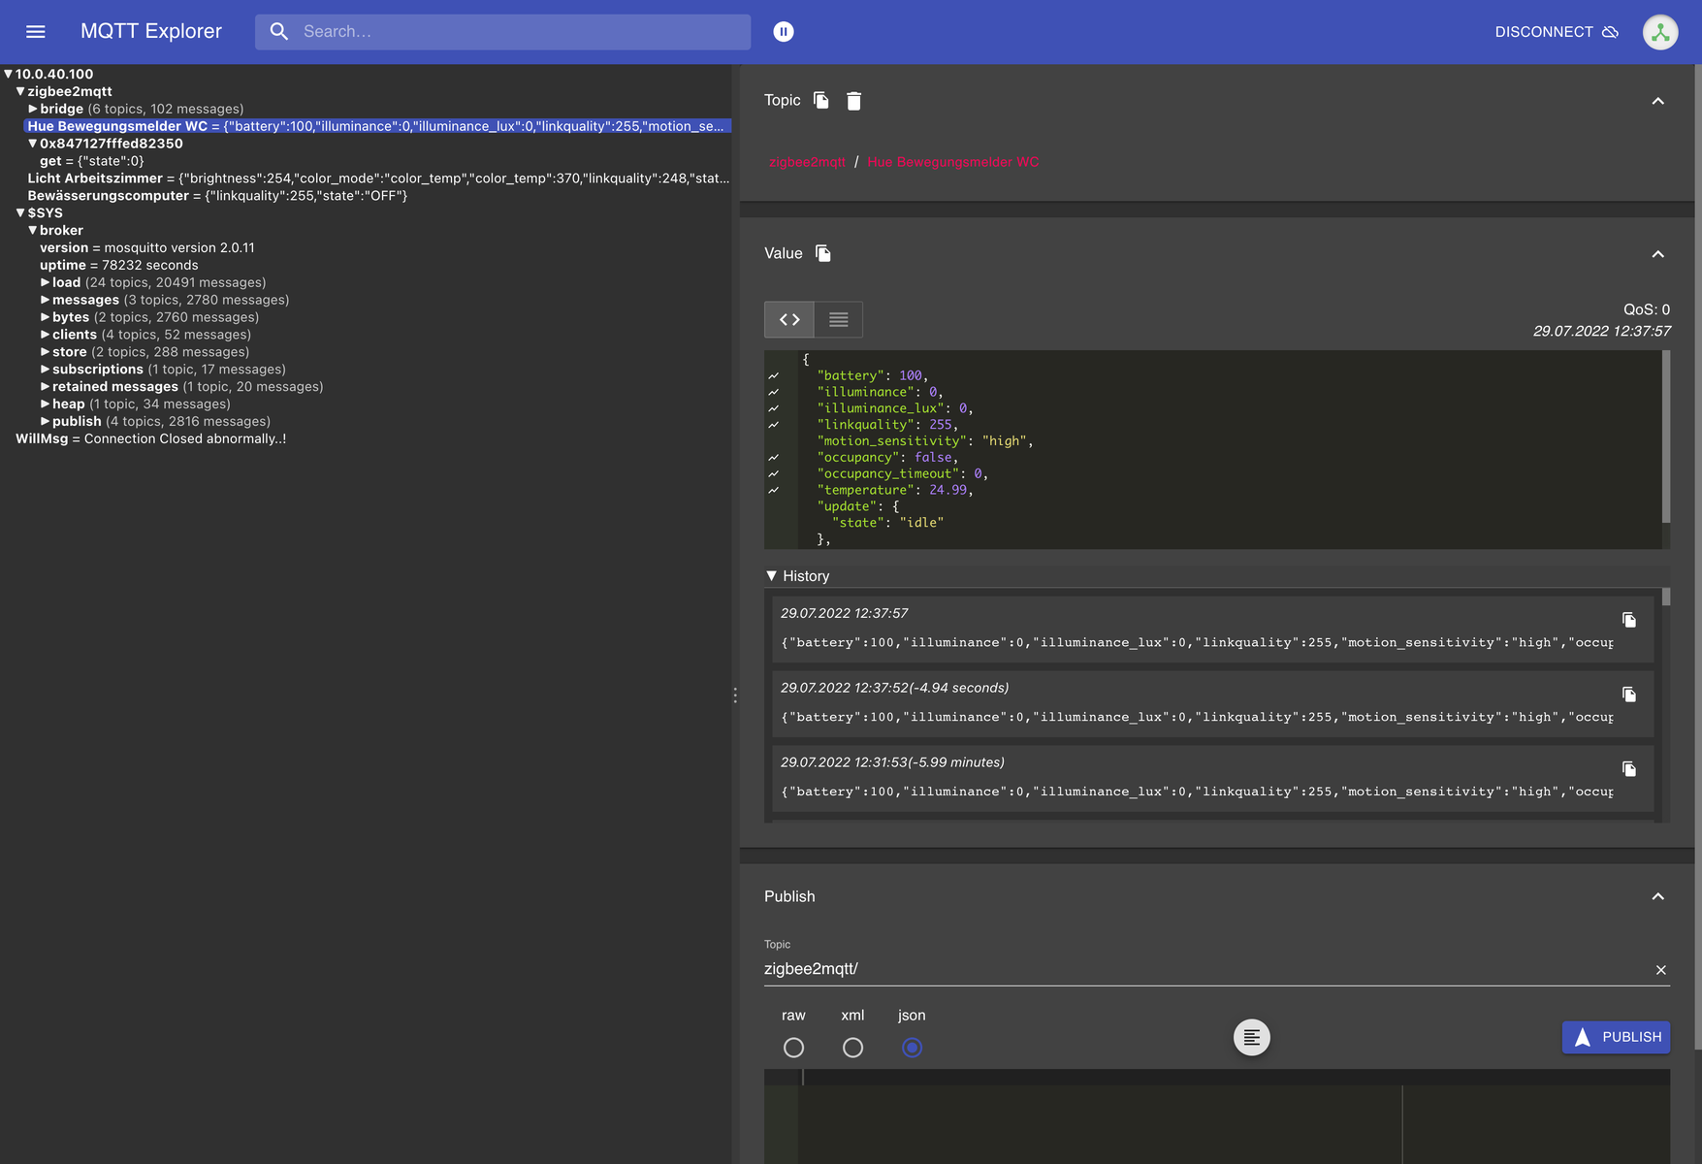Expand the bridge topic node
Screen dimensions: 1702x1164
(x=33, y=110)
